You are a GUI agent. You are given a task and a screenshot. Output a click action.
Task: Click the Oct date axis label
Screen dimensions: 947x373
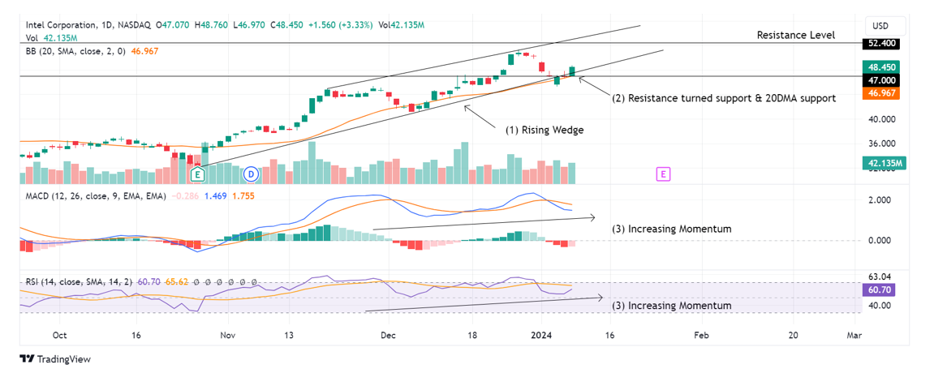pyautogui.click(x=58, y=335)
